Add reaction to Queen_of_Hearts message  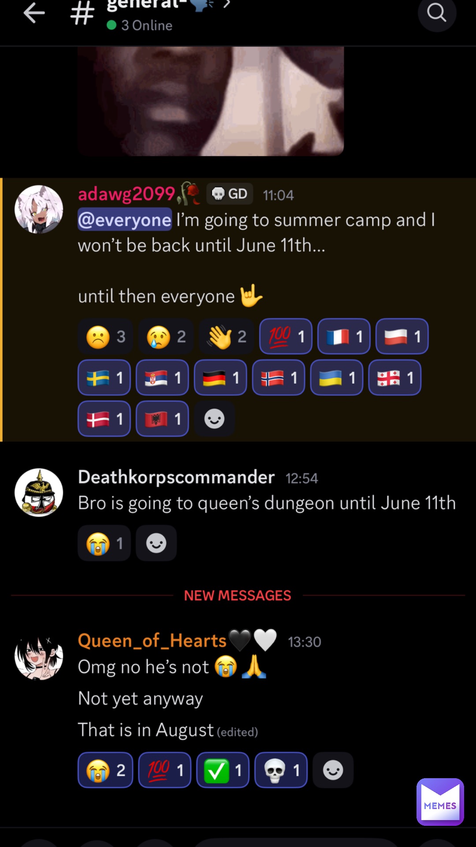pos(333,770)
